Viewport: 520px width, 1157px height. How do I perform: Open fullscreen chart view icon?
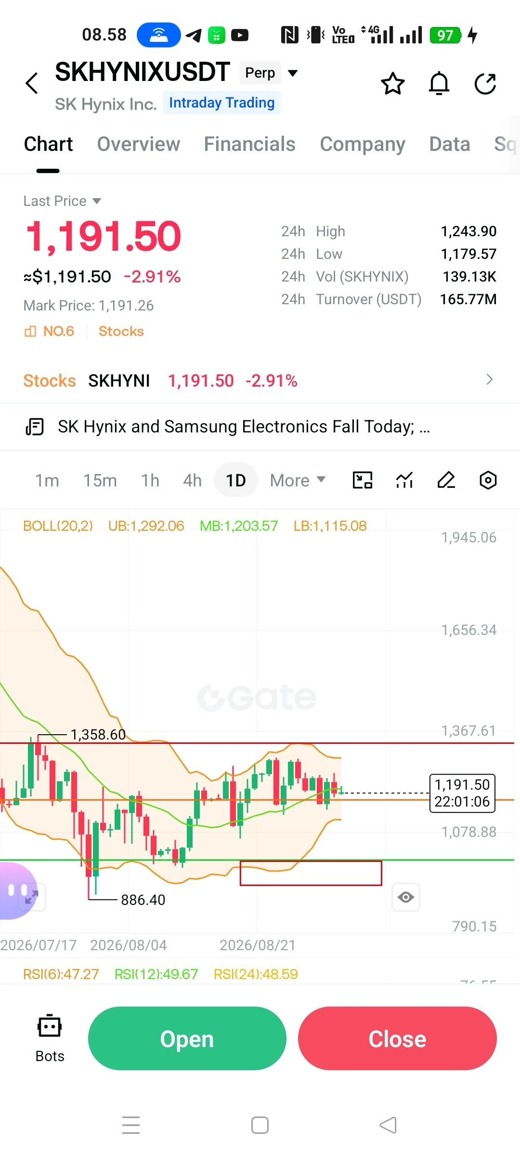363,480
